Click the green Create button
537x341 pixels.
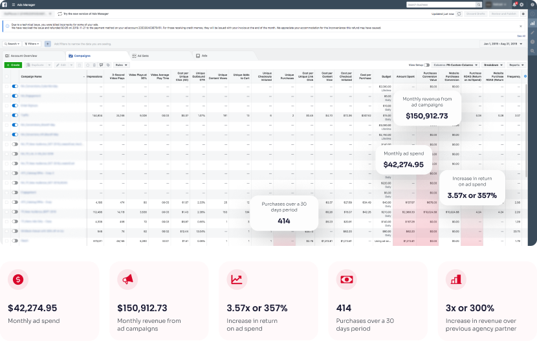coord(12,65)
